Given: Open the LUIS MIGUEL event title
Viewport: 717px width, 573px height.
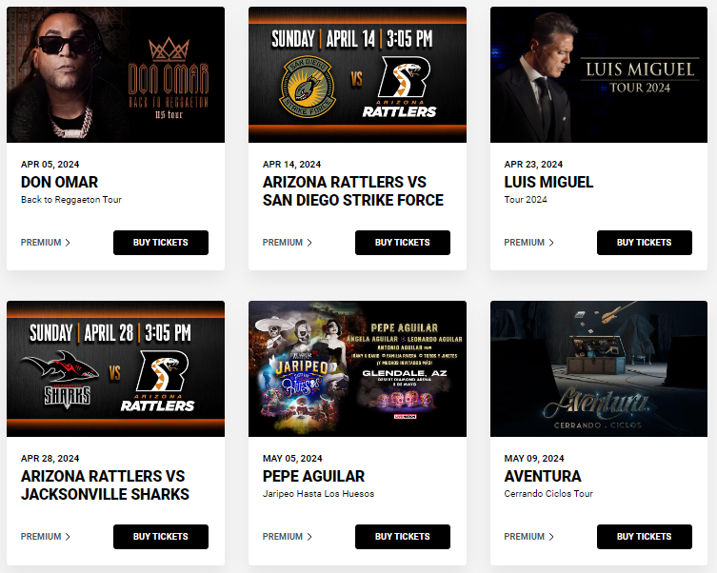Looking at the screenshot, I should [x=548, y=183].
